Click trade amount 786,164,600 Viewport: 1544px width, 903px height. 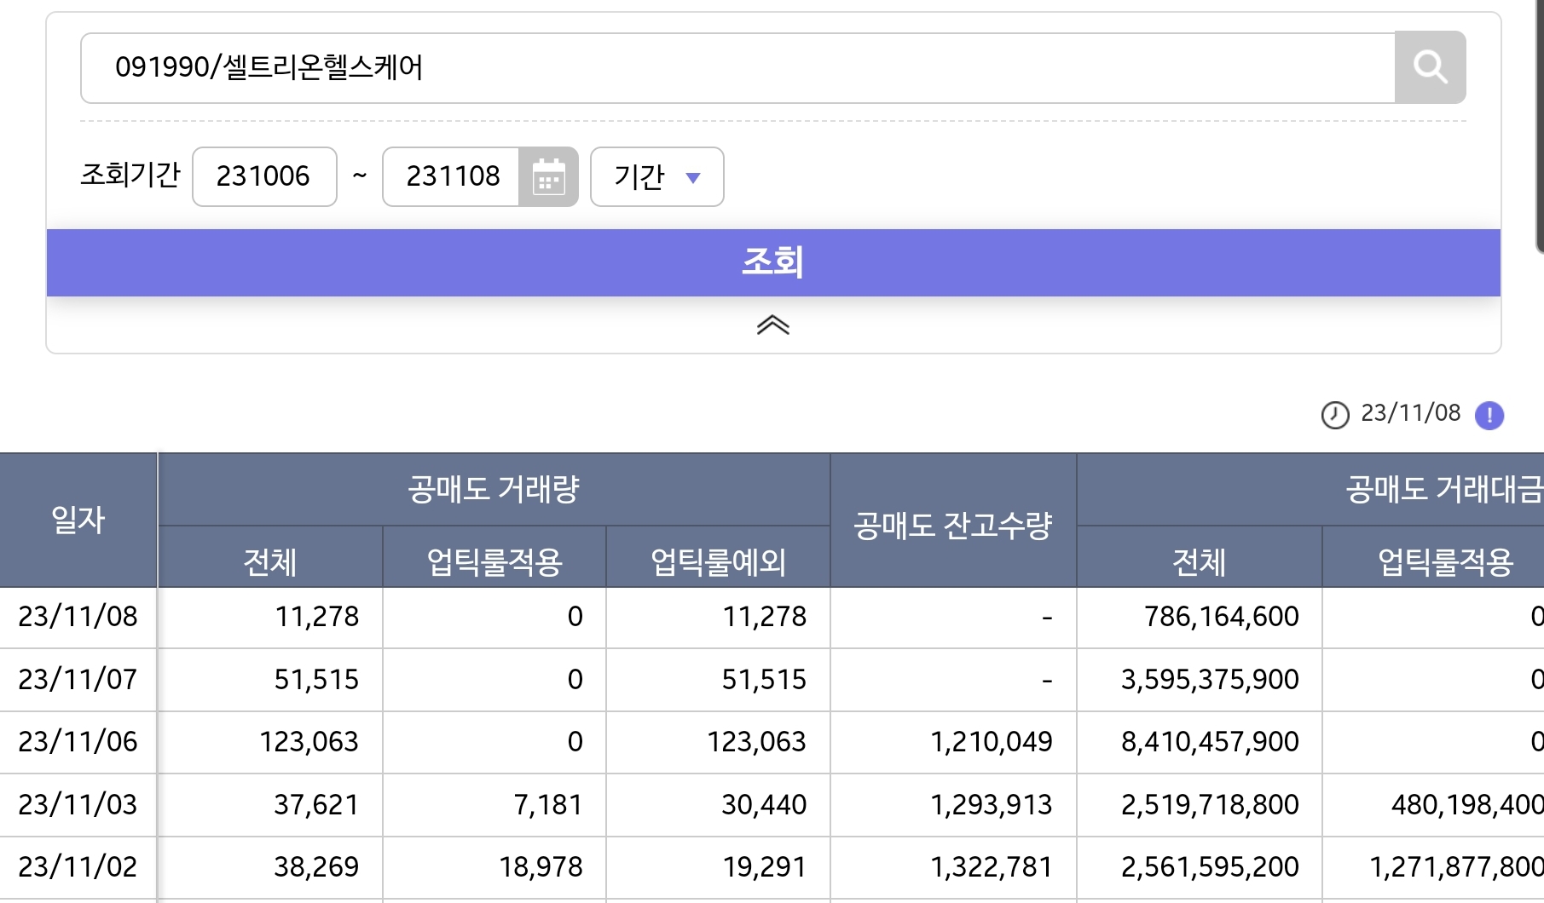pos(1222,617)
